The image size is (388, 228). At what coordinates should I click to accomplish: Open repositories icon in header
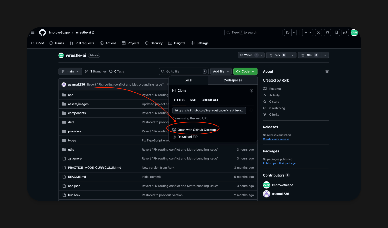click(336, 32)
